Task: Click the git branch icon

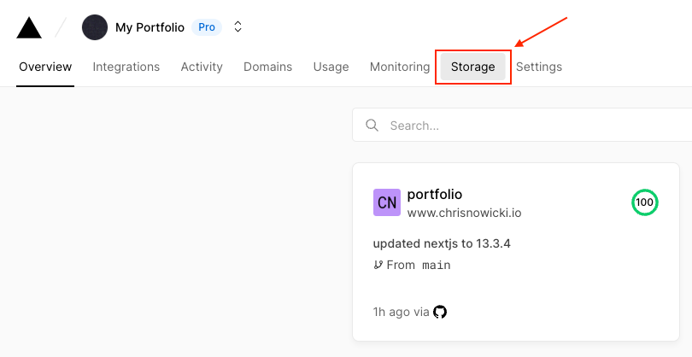Action: pyautogui.click(x=378, y=265)
